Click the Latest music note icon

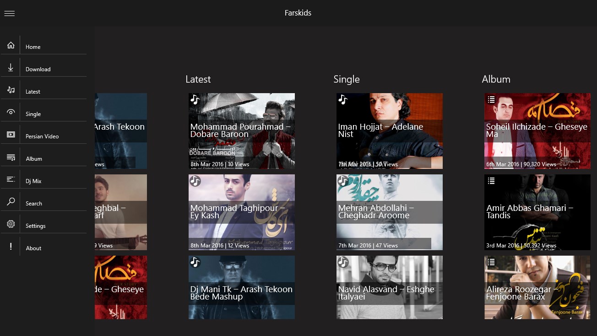[x=11, y=90]
